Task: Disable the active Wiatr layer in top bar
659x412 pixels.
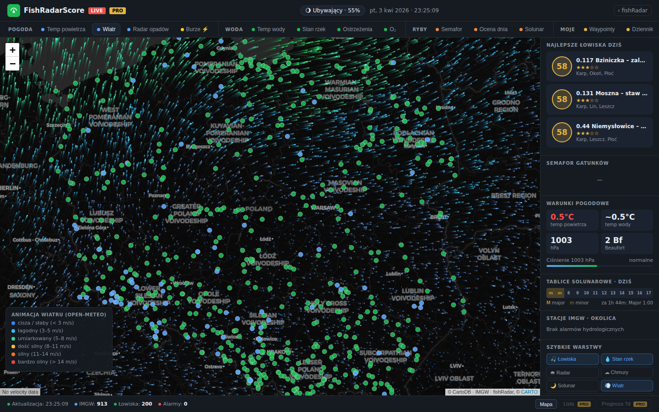Action: click(x=106, y=29)
